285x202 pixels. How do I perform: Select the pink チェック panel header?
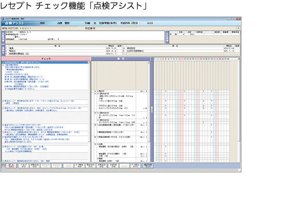click(x=46, y=59)
